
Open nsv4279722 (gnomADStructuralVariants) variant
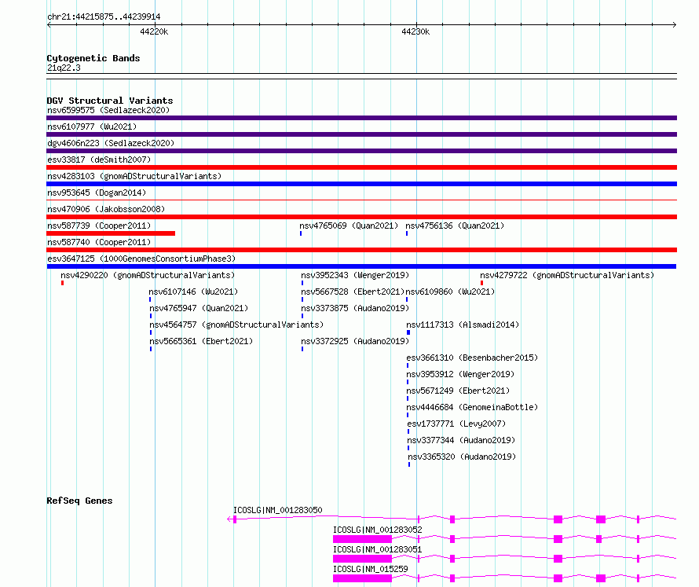[567, 275]
